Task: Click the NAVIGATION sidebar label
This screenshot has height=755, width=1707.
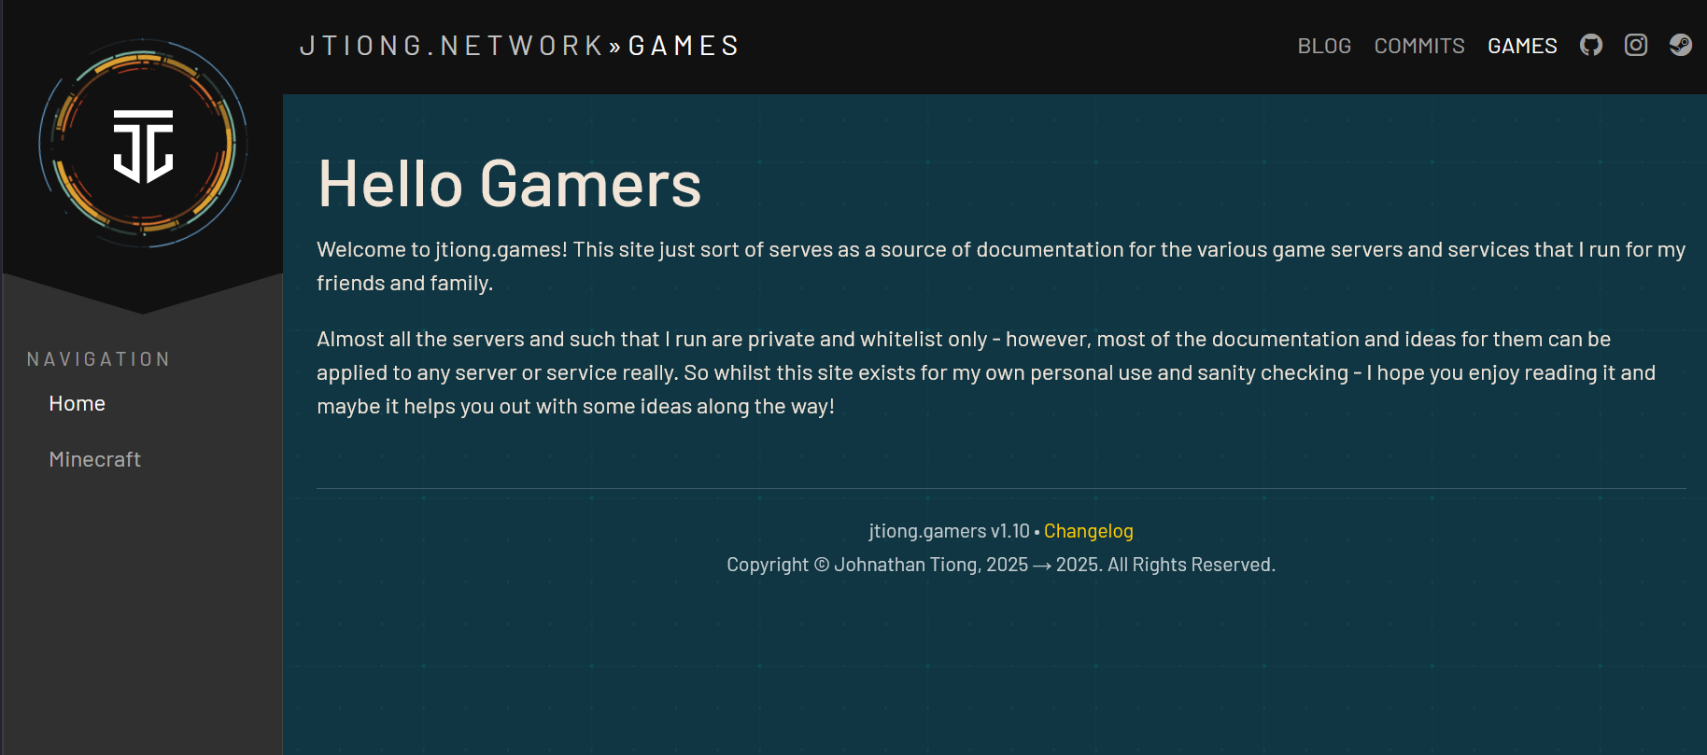Action: coord(99,359)
